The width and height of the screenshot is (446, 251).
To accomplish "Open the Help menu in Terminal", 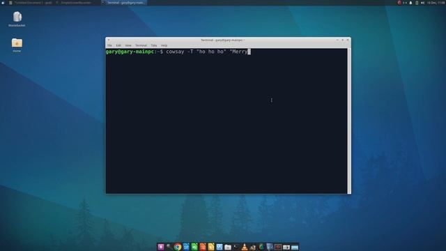I will pos(164,45).
